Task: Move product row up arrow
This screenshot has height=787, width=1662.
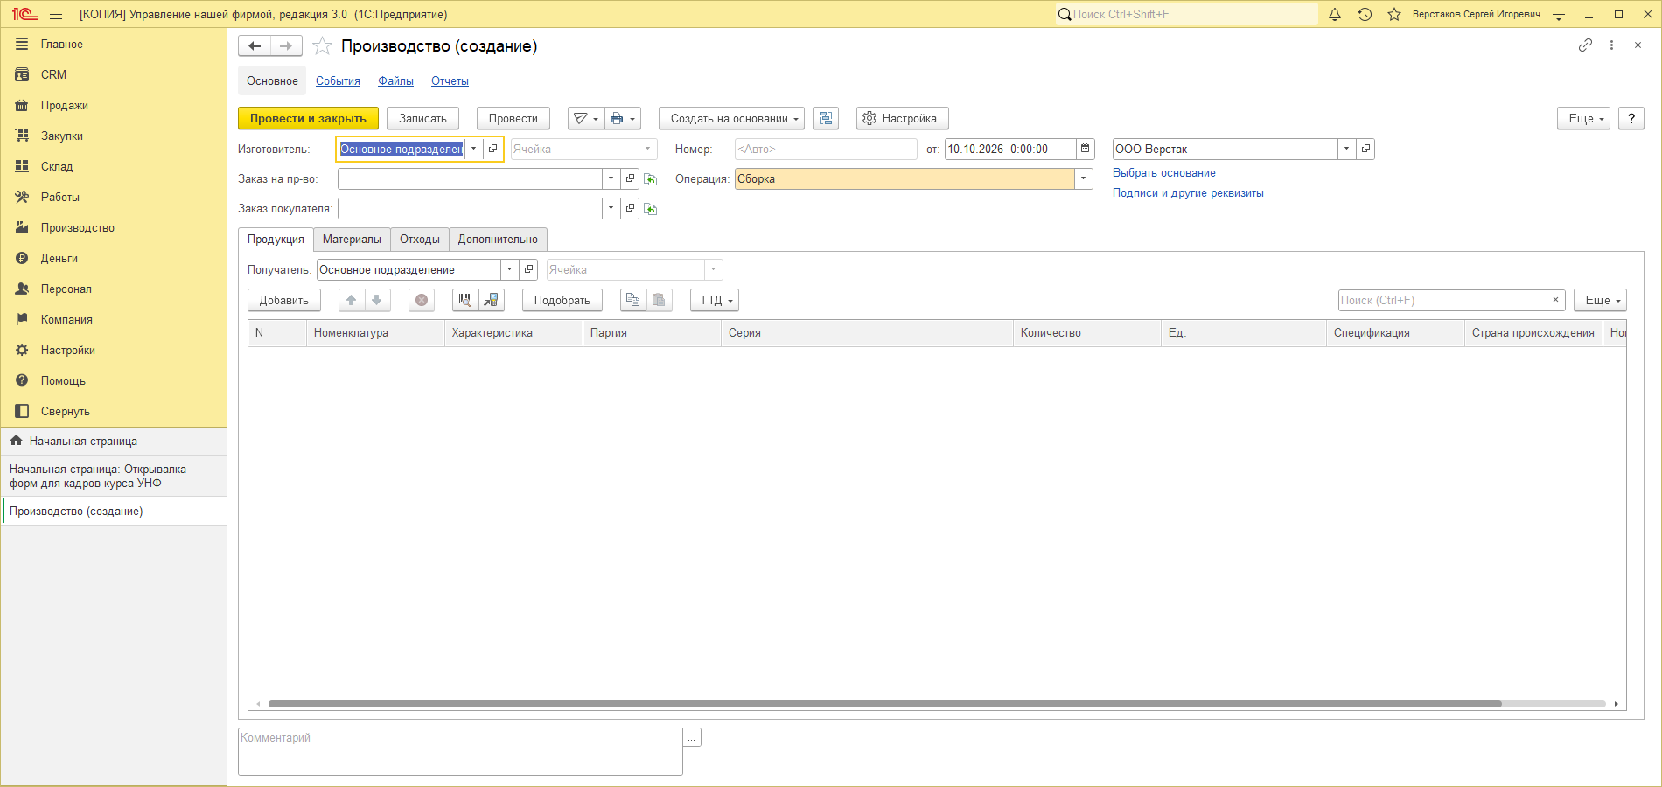Action: click(351, 300)
